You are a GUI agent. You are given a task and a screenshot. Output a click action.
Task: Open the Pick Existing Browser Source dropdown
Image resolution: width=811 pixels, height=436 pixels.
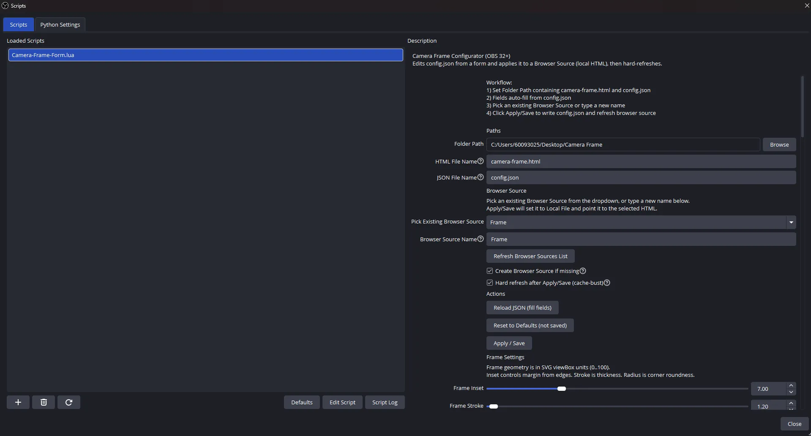pos(791,222)
